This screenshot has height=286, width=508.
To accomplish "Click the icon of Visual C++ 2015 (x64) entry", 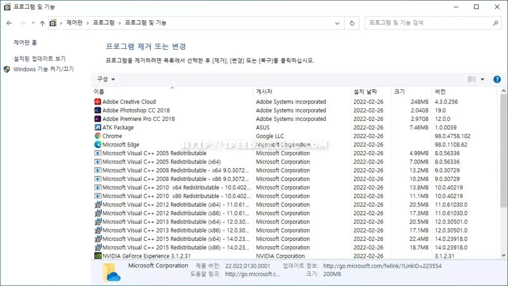I will click(98, 239).
